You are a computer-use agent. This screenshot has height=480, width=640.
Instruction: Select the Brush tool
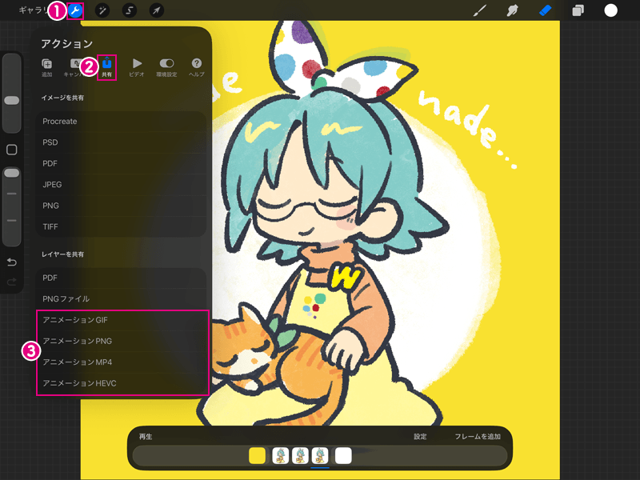pos(479,10)
